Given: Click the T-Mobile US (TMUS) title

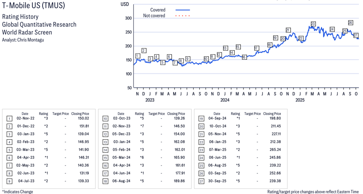Looking at the screenshot, I should click(x=33, y=6).
